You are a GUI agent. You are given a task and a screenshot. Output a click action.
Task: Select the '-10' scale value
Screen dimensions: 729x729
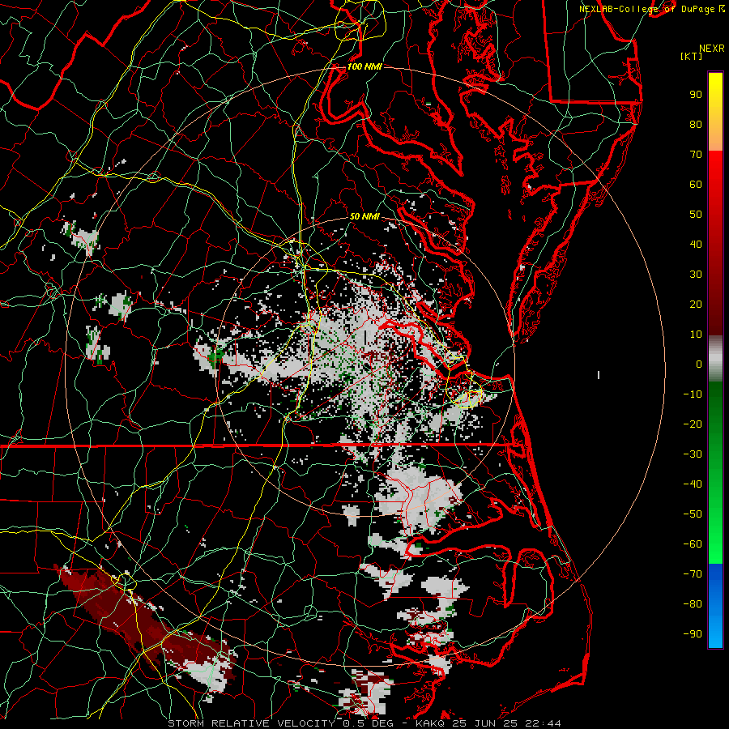tap(693, 394)
